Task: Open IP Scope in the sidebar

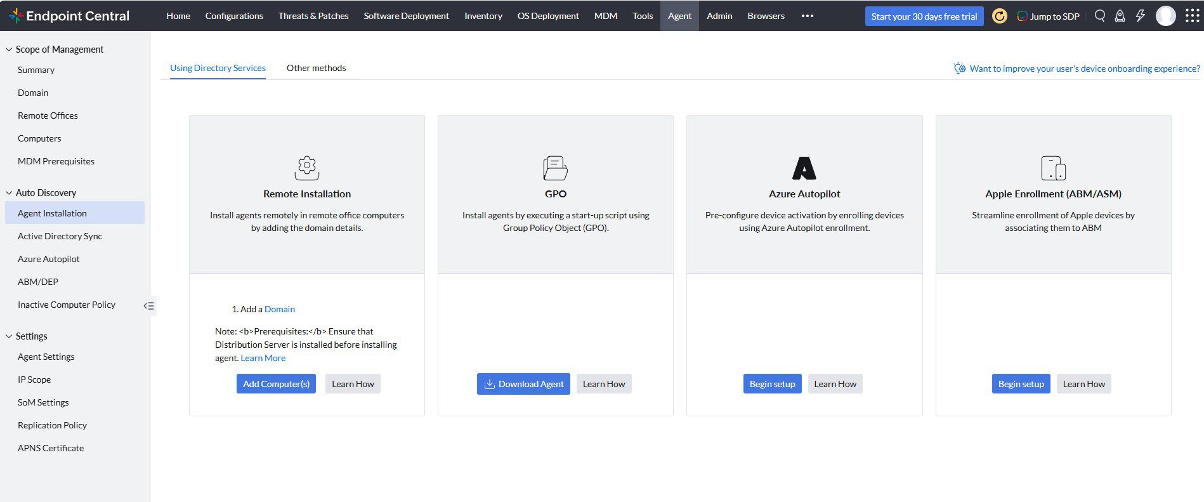Action: pos(34,380)
